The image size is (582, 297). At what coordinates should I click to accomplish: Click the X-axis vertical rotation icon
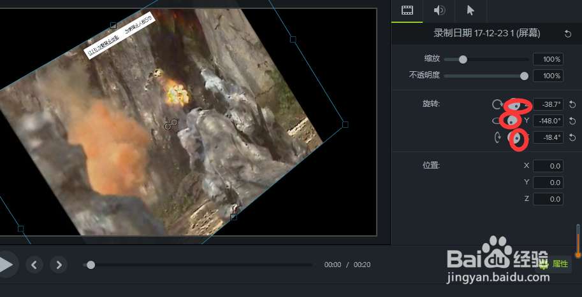coord(497,138)
